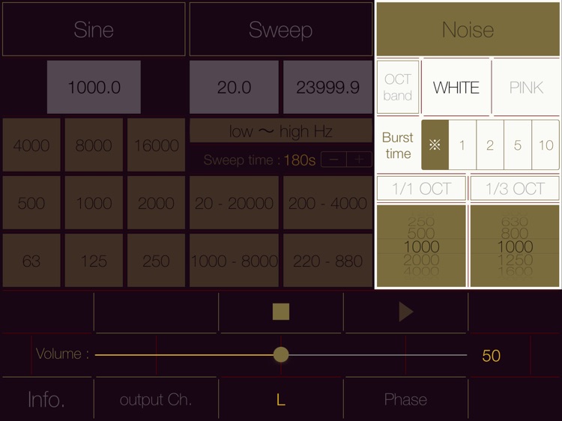This screenshot has width=562, height=421.
Task: Click the Volume slider handle
Action: tap(281, 355)
